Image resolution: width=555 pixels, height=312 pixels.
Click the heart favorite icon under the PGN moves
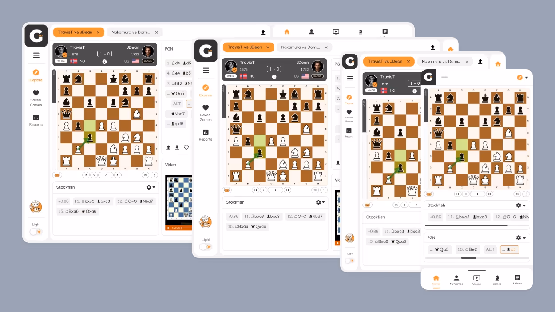[x=186, y=147]
